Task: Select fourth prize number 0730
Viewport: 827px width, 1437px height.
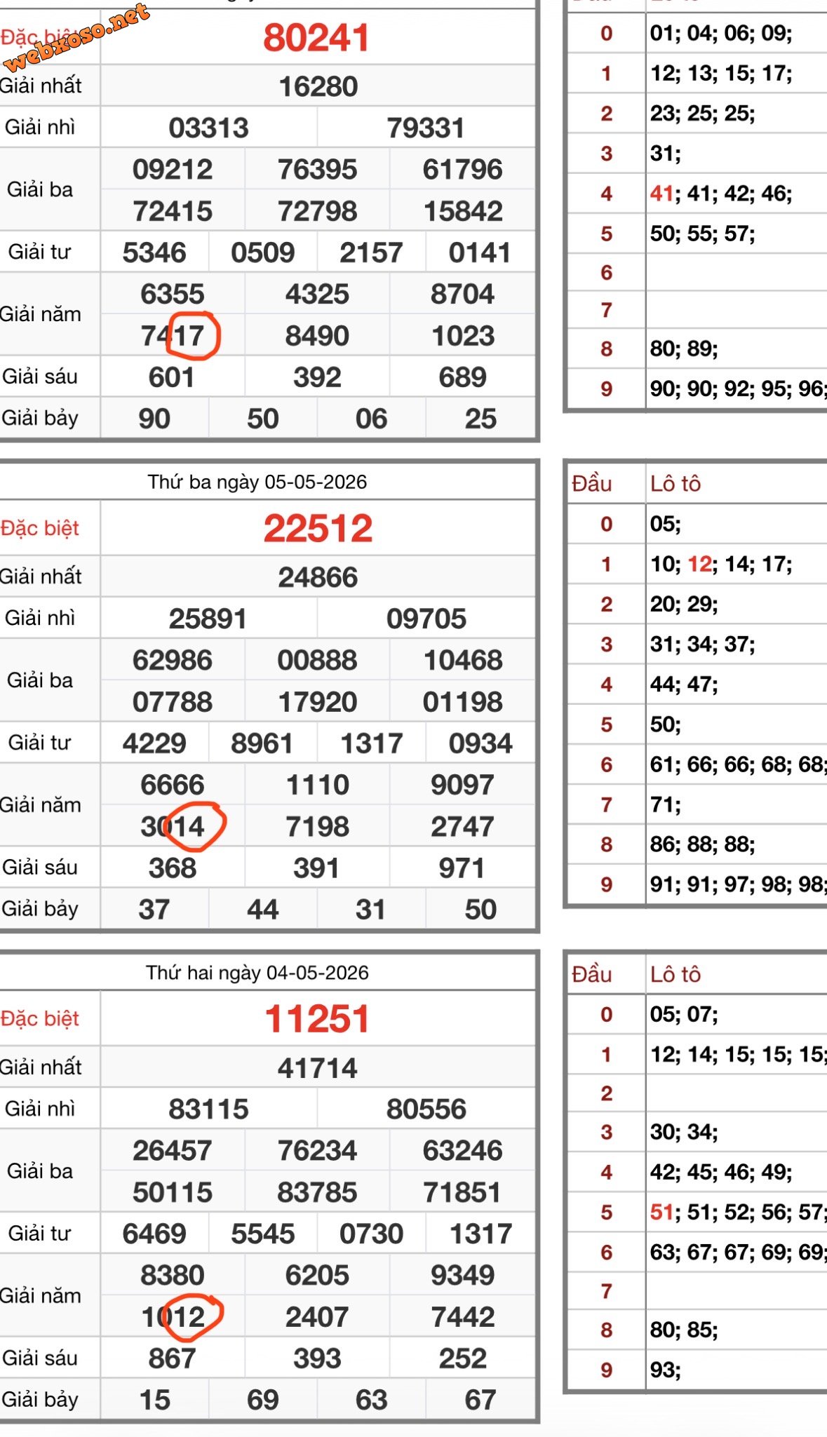Action: [372, 1234]
